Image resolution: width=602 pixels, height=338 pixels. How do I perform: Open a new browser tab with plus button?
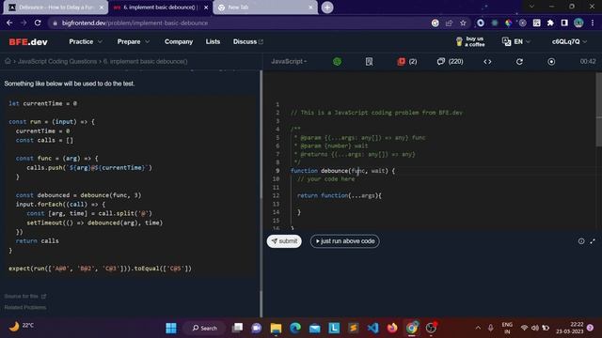[327, 8]
